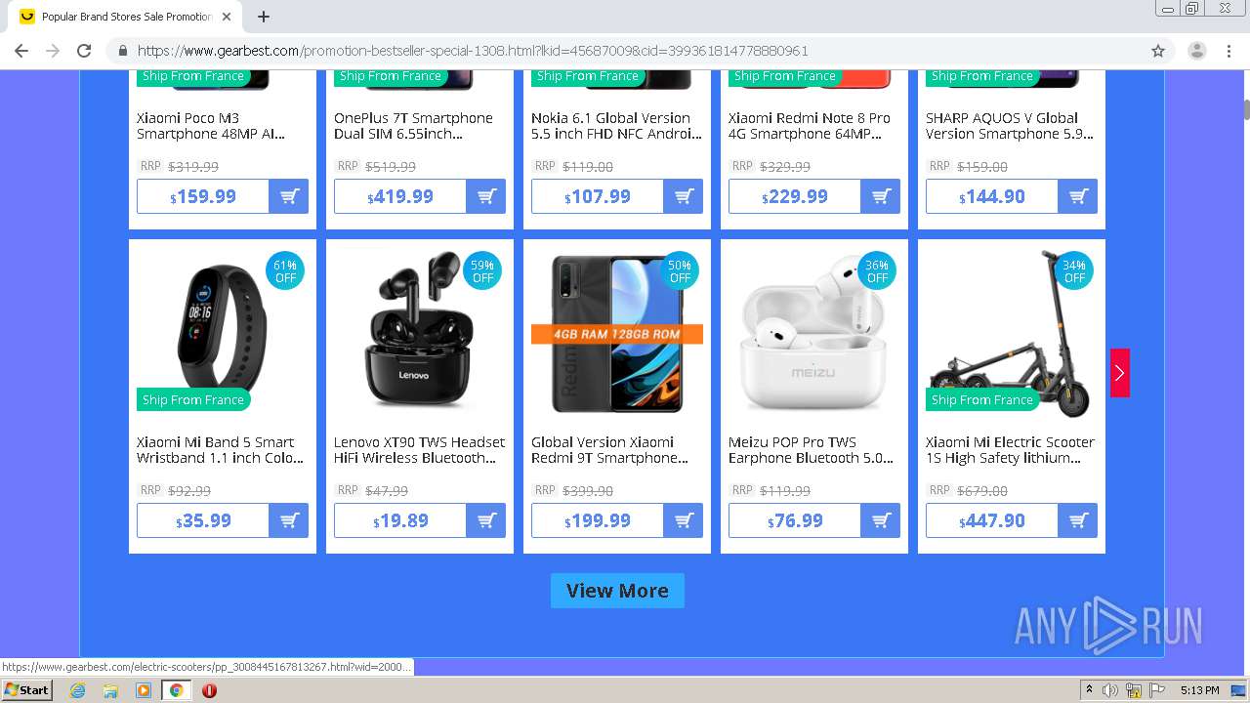Add Meizu POP Pro earphone to cart
The image size is (1250, 703).
881,520
